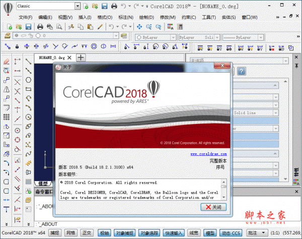Viewport: 302px width, 239px height.
Task: Add a new drawing tab with plus button
Action: [81, 57]
